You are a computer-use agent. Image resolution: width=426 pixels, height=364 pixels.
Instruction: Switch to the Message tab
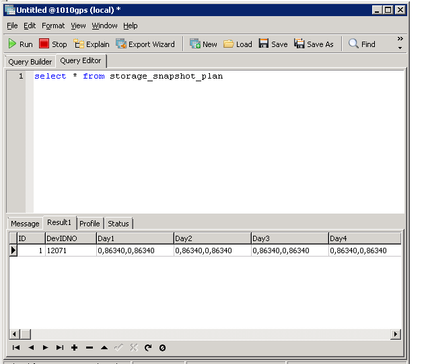point(25,224)
